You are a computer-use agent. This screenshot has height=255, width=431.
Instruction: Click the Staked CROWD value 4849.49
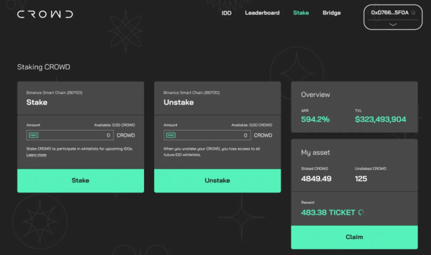pyautogui.click(x=316, y=179)
